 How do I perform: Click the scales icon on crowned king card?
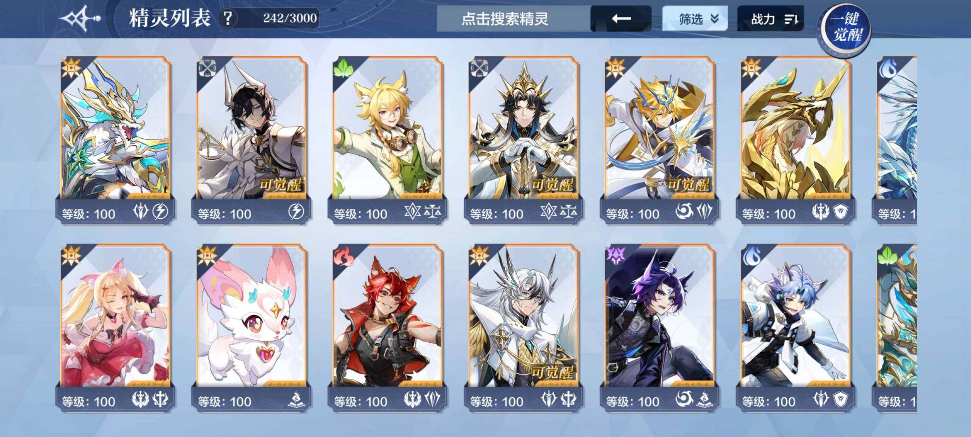(x=568, y=211)
